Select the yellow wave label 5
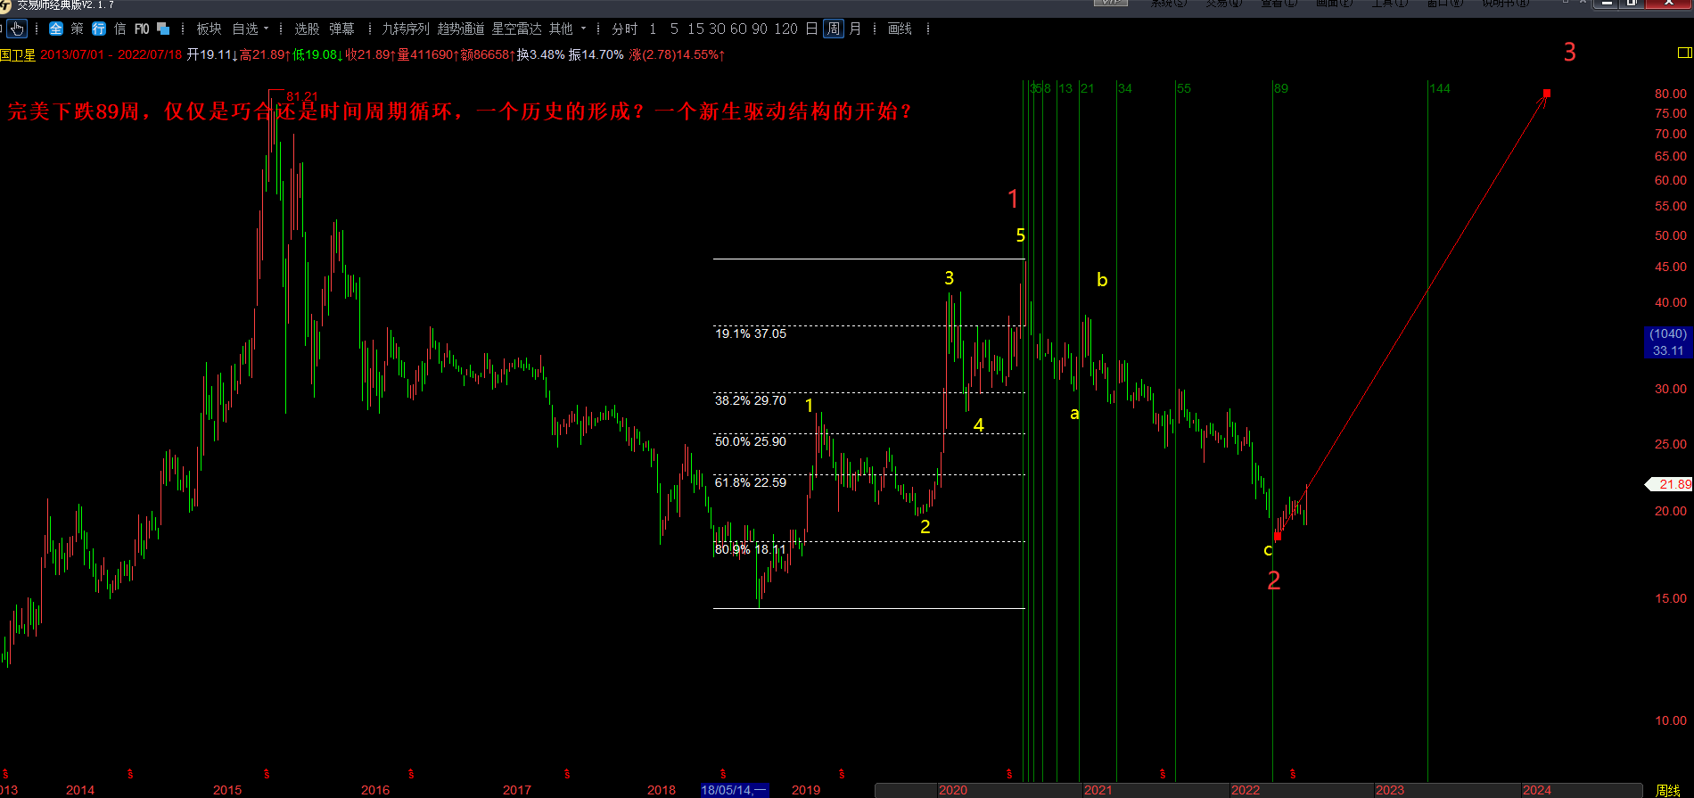The image size is (1694, 798). click(1021, 235)
